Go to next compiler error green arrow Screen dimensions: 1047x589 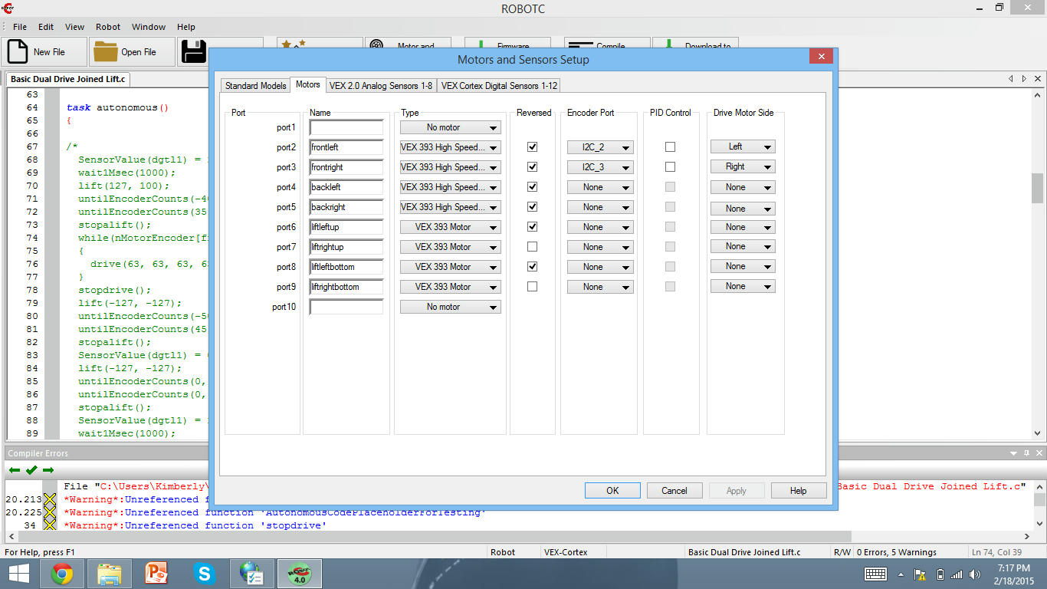pos(48,470)
